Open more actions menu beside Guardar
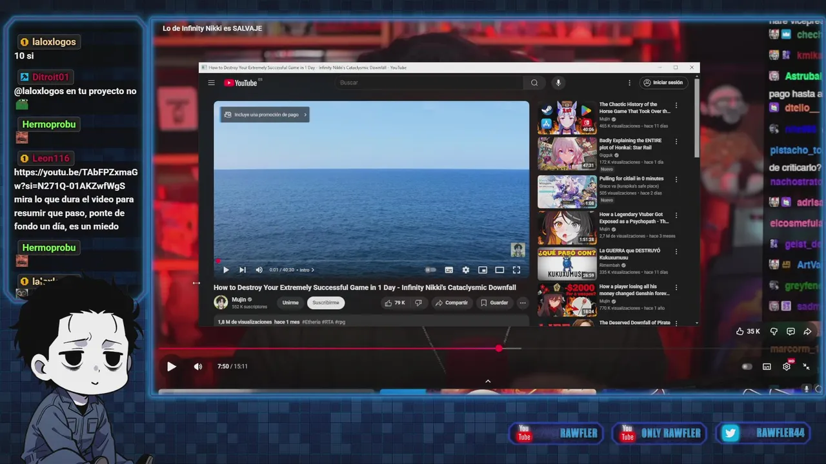Image resolution: width=826 pixels, height=464 pixels. click(x=523, y=303)
